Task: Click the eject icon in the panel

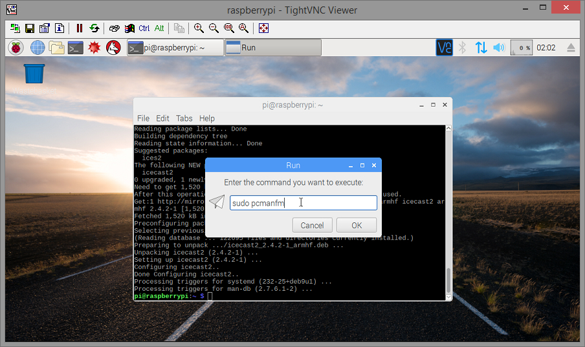Action: (571, 48)
